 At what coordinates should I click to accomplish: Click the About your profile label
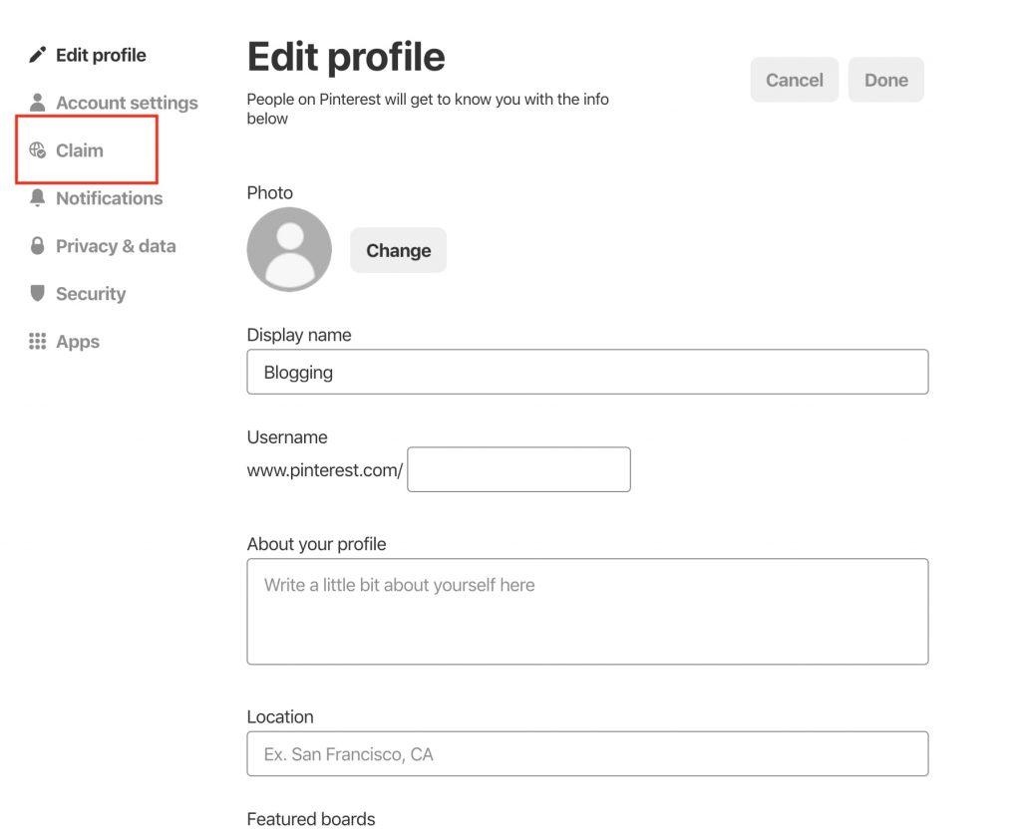(316, 545)
